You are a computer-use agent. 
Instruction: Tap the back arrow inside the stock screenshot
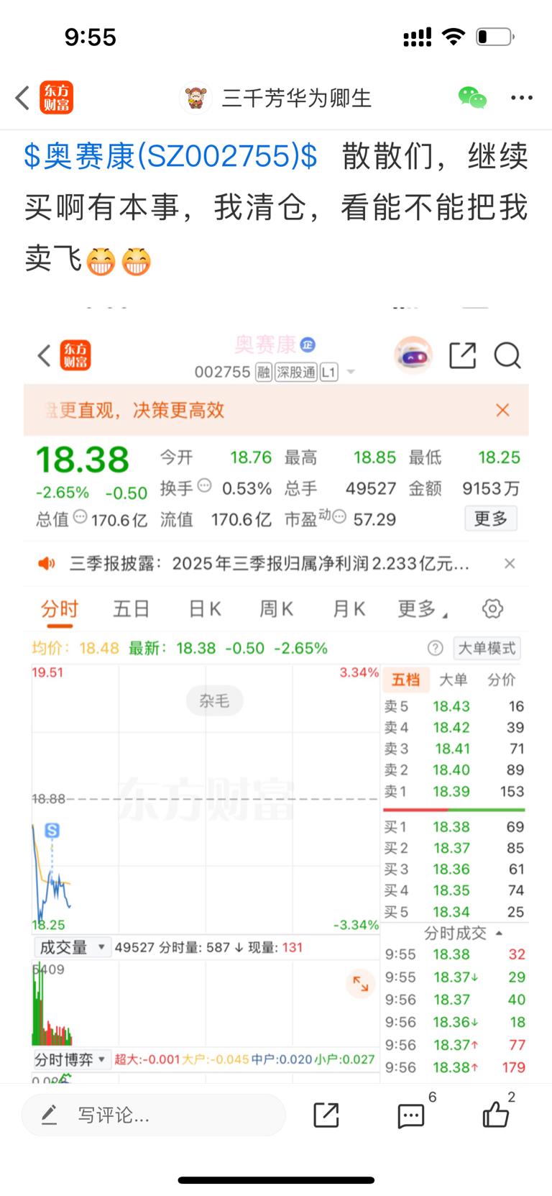click(44, 355)
